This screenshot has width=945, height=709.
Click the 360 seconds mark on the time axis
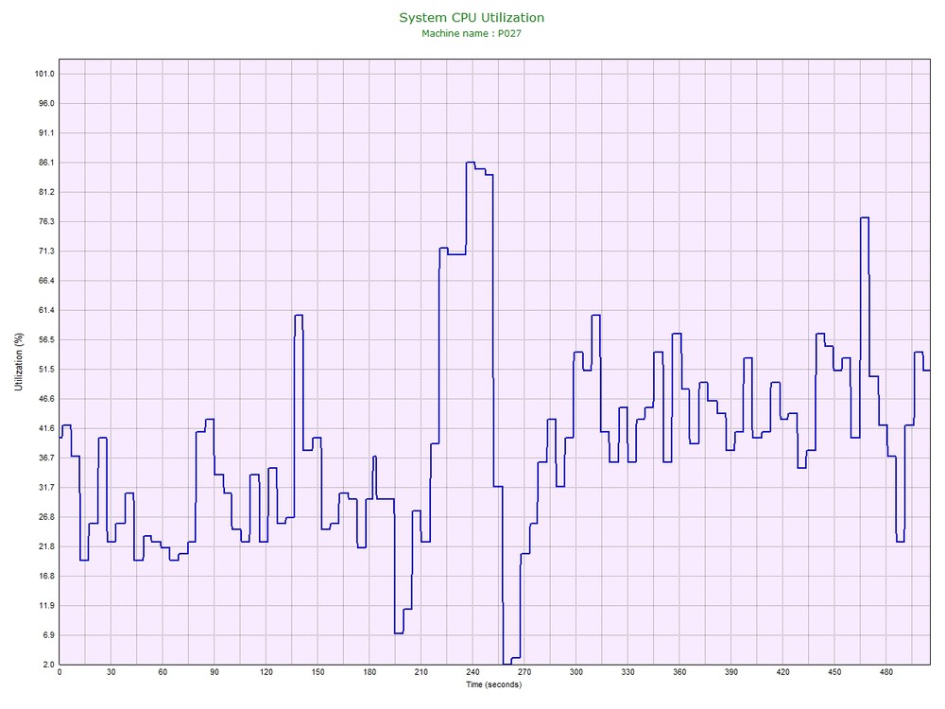(x=679, y=672)
